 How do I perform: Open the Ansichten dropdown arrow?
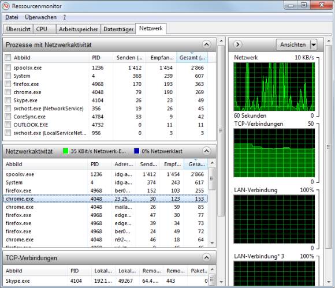point(314,44)
